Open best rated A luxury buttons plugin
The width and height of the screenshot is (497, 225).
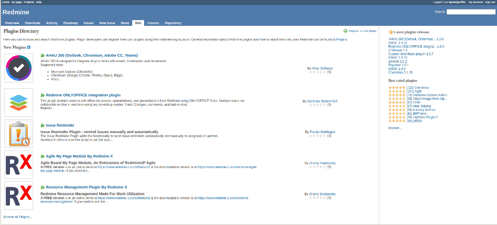[x=424, y=110]
